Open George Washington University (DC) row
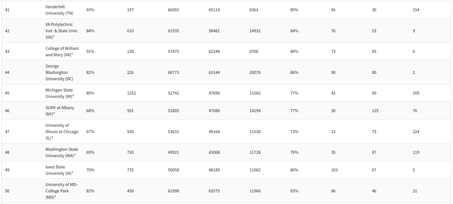Image resolution: width=453 pixels, height=204 pixels. (61, 72)
